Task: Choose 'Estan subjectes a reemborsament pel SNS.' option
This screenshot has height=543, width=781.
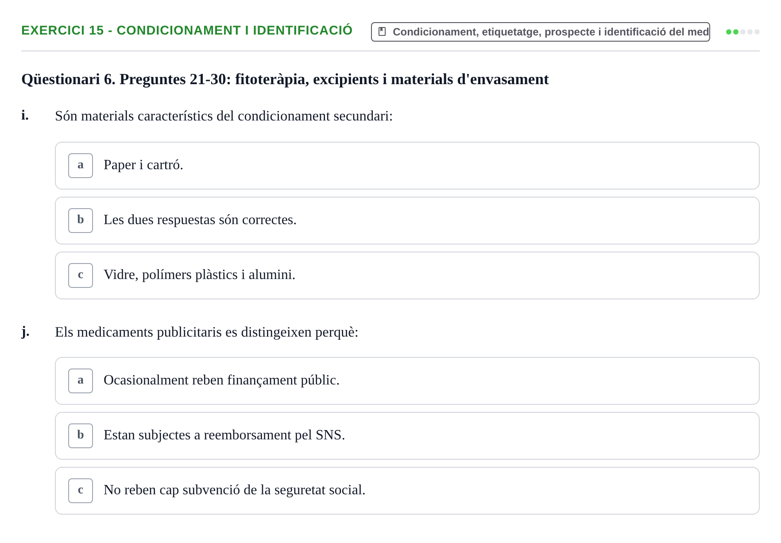Action: click(407, 436)
